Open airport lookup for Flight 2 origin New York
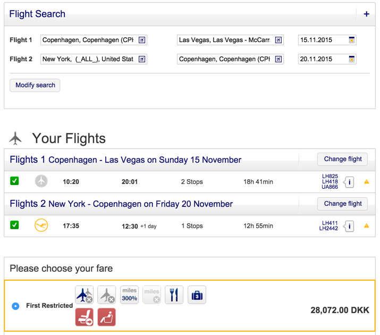The image size is (380, 335). click(x=142, y=59)
